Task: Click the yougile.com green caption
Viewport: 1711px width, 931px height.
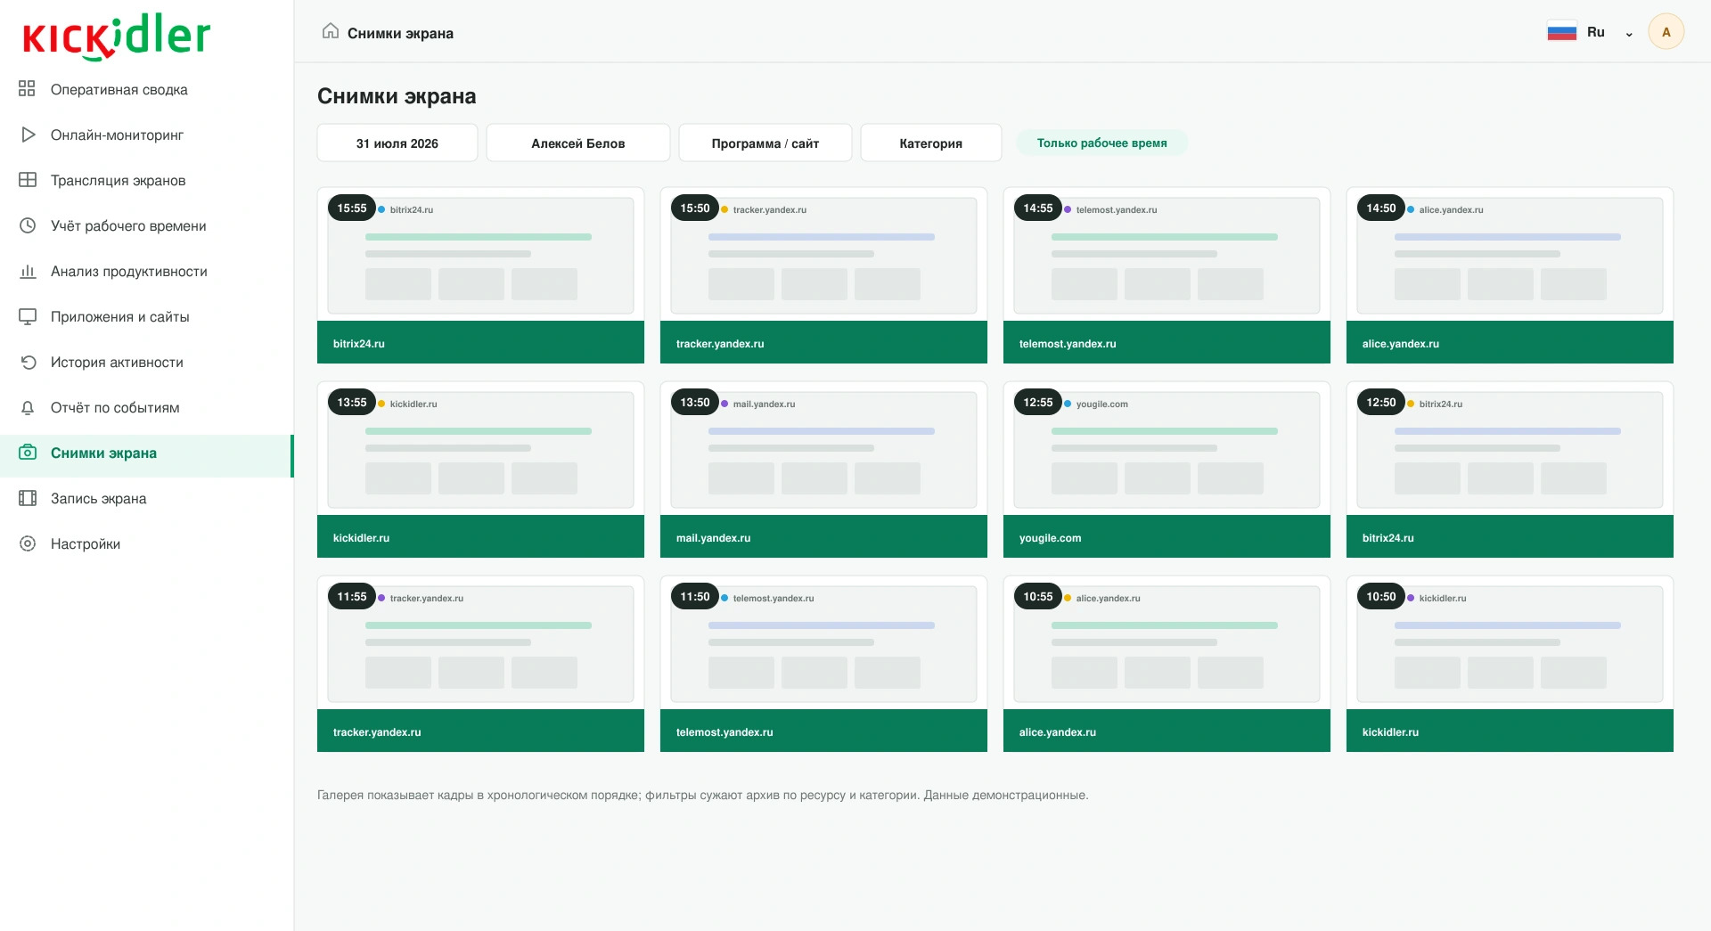Action: 1167,537
